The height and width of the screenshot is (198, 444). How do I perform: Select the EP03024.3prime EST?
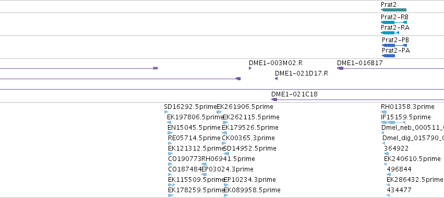204,175
